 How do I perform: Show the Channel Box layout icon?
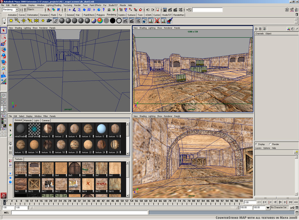coord(256,29)
